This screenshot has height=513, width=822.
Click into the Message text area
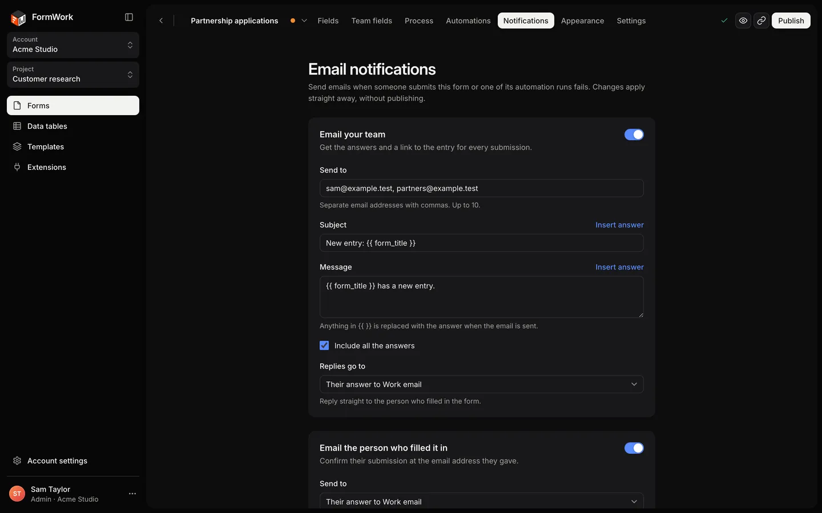[x=482, y=297]
